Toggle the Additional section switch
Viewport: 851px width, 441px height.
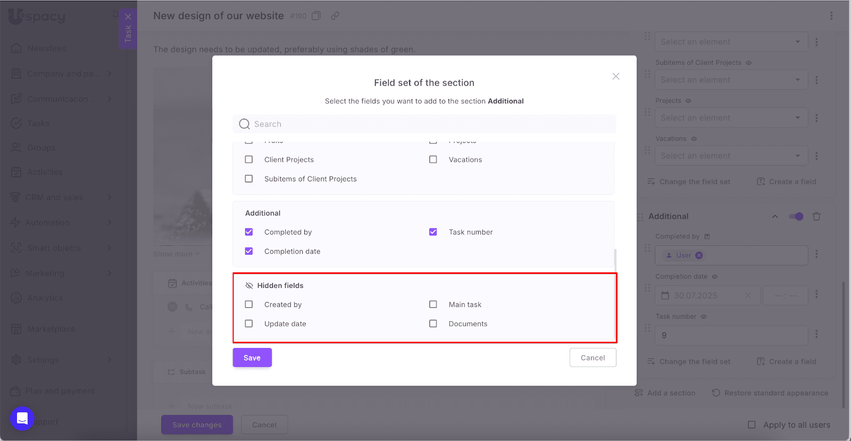click(x=796, y=217)
